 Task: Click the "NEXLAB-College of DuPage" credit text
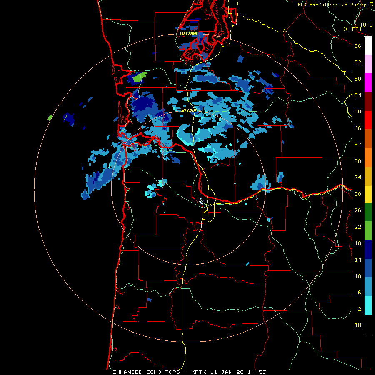coord(333,5)
